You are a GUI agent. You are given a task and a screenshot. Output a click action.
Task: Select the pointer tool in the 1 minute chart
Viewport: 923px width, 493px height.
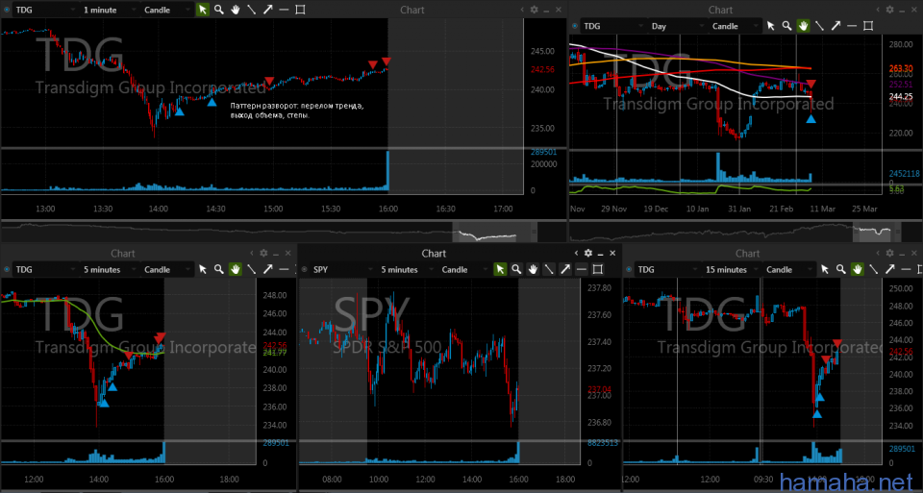pyautogui.click(x=203, y=10)
